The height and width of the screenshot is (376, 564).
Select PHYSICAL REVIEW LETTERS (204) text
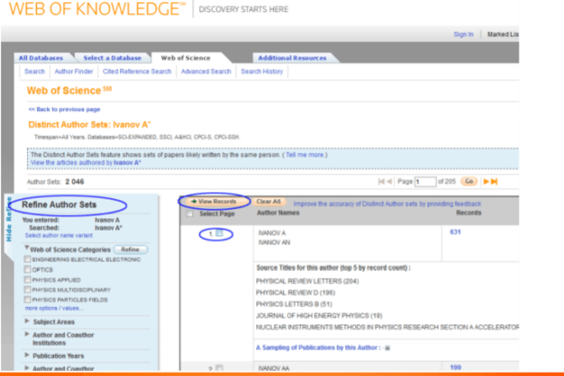pyautogui.click(x=307, y=281)
